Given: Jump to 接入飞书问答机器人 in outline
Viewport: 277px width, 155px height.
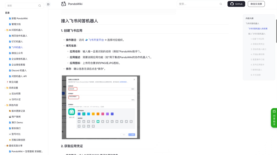Looking at the screenshot, I should tap(257, 34).
